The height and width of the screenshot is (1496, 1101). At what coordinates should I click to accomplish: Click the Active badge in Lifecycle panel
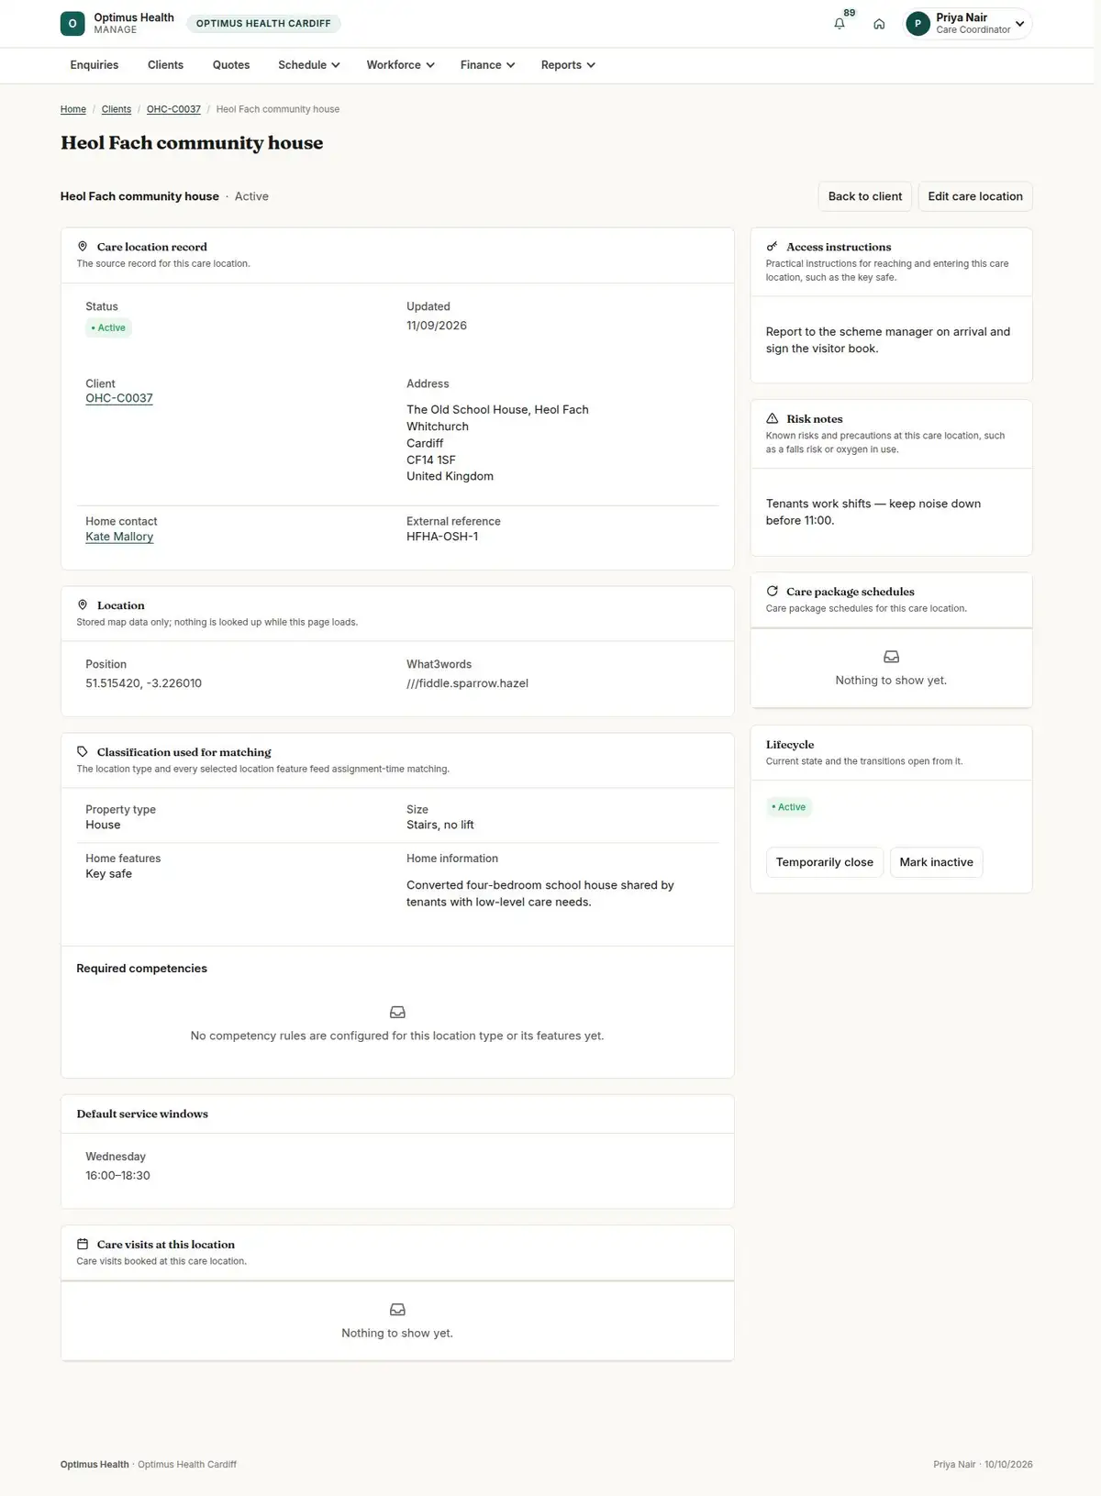pyautogui.click(x=789, y=807)
